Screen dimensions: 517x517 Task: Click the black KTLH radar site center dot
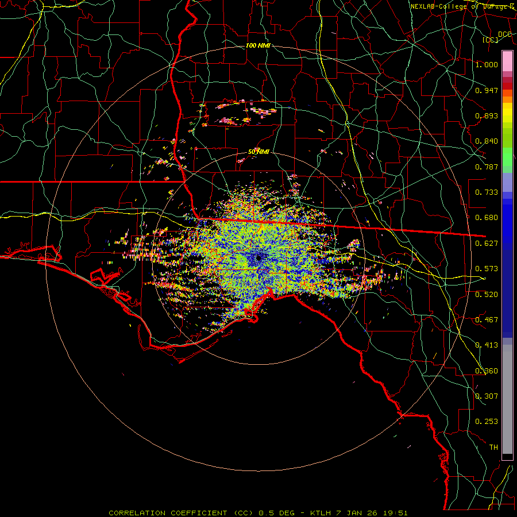click(x=258, y=257)
